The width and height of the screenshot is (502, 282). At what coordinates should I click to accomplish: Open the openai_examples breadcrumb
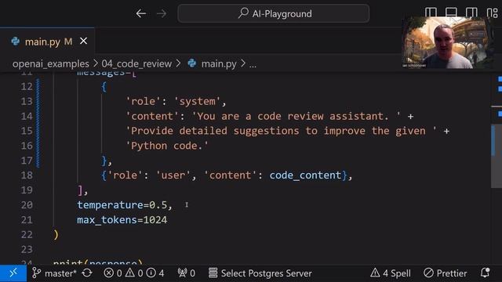[50, 63]
